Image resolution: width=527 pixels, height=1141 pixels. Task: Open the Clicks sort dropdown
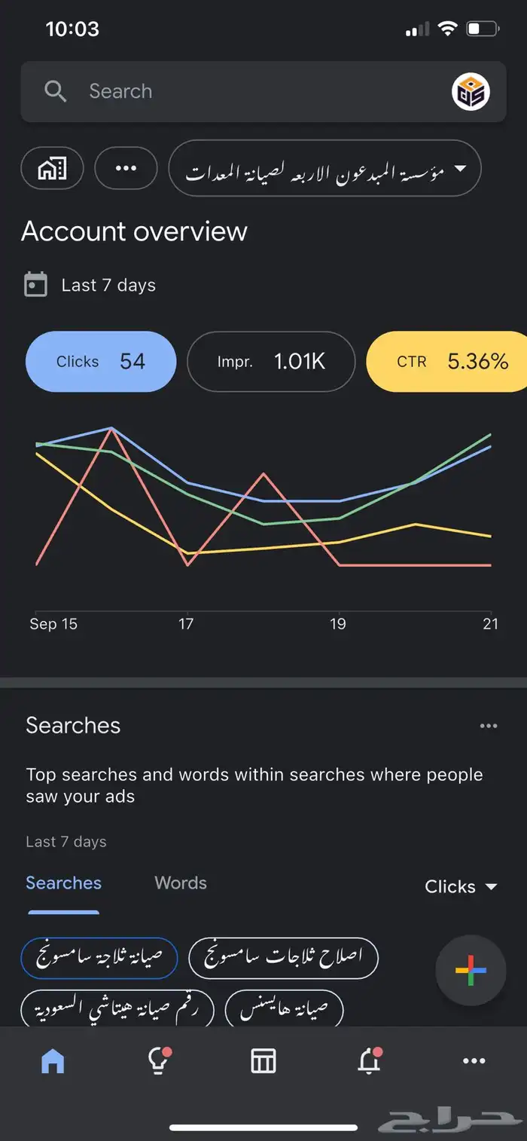[461, 887]
